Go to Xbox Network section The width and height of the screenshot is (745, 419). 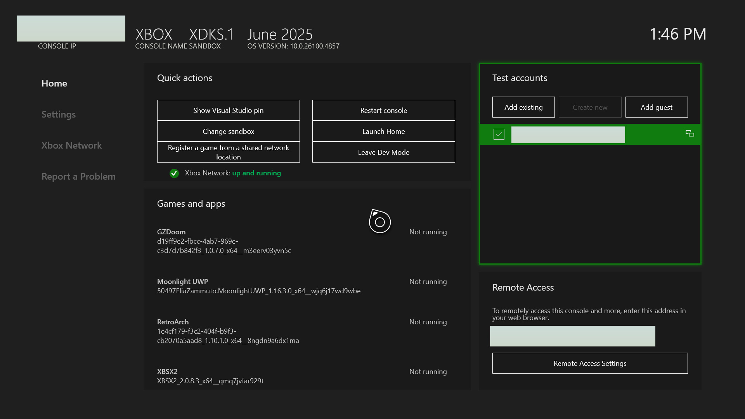click(71, 145)
